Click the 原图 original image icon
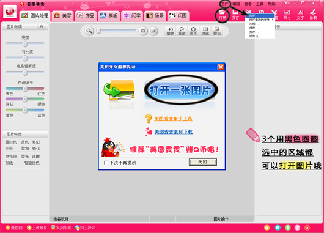Image resolution: width=324 pixels, height=233 pixels. coord(193,31)
